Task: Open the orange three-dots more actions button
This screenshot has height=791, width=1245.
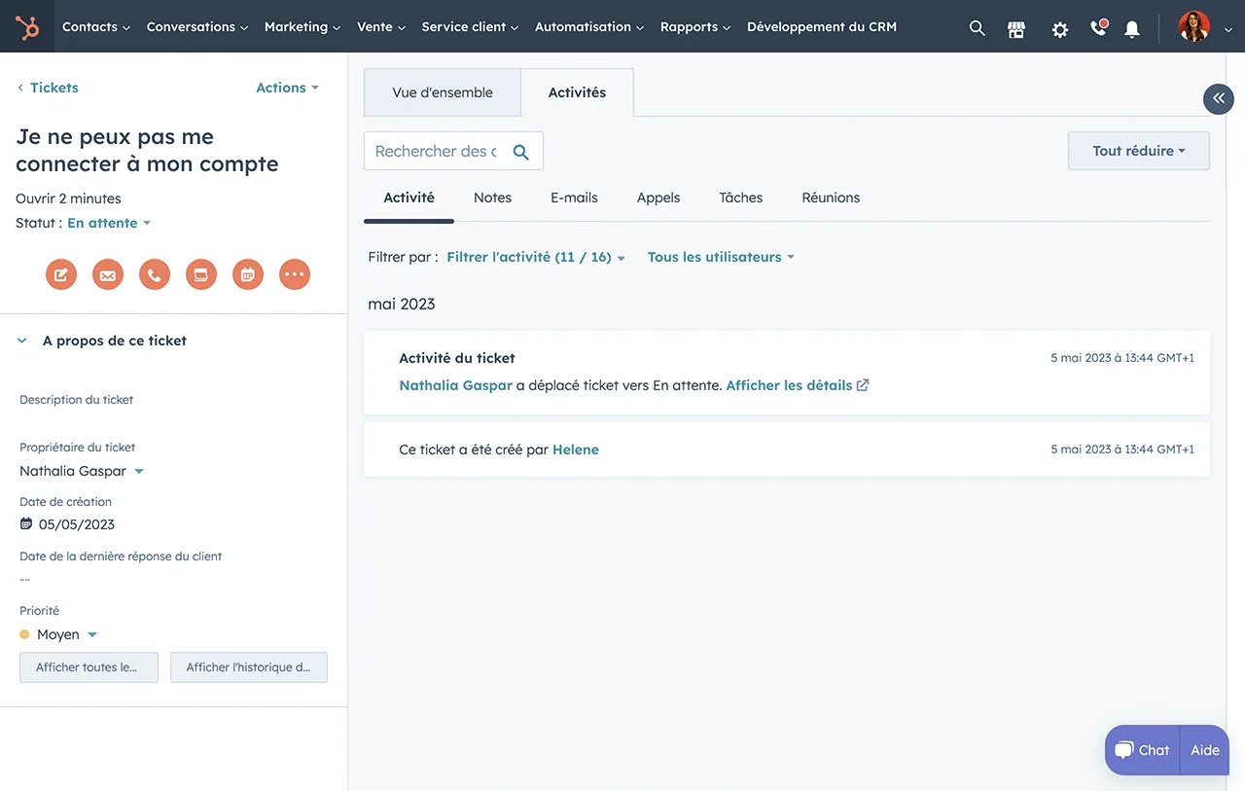Action: tap(295, 275)
